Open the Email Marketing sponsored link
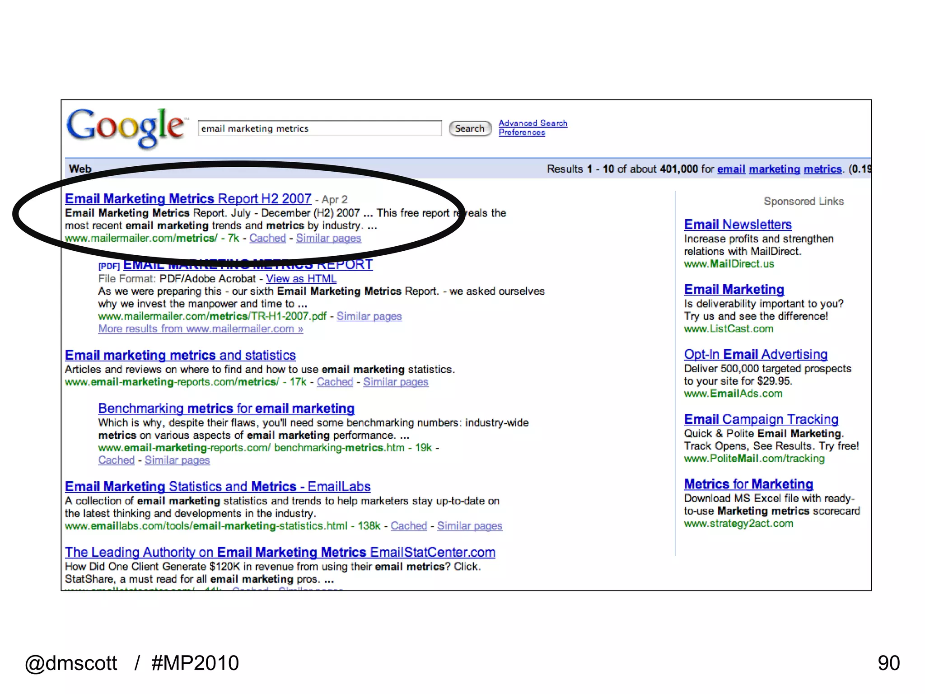This screenshot has height=694, width=925. tap(734, 290)
